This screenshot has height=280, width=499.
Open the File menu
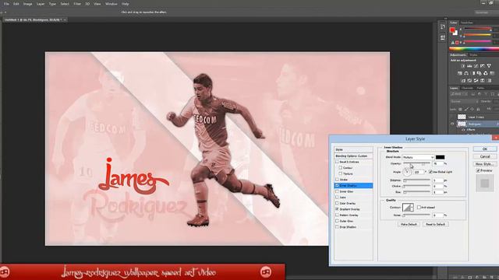6,4
